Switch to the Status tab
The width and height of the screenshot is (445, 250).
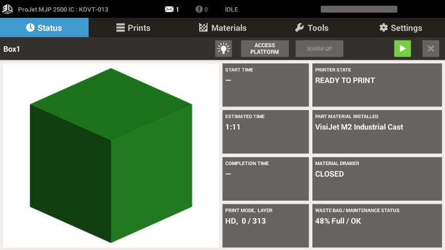point(44,28)
